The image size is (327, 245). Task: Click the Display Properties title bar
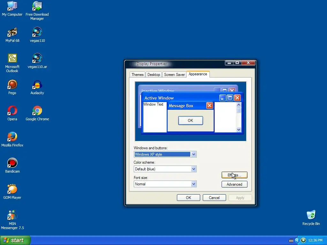[x=175, y=64]
